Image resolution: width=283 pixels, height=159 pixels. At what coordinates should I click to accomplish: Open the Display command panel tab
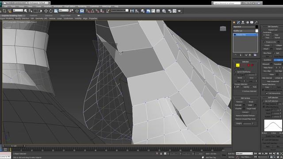(252, 23)
